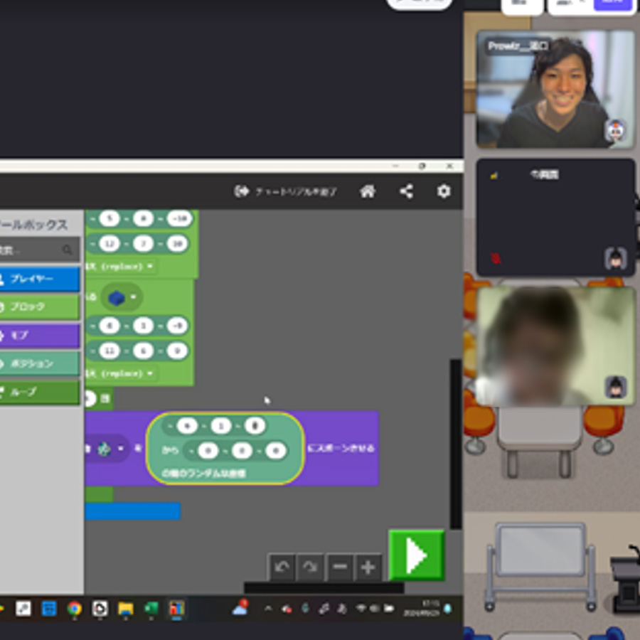This screenshot has width=640, height=640.
Task: Expand the mob type dropdown in purple block
Action: pyautogui.click(x=120, y=449)
